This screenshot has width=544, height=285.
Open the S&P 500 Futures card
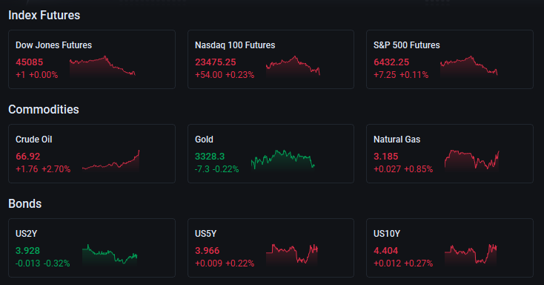tap(450, 59)
